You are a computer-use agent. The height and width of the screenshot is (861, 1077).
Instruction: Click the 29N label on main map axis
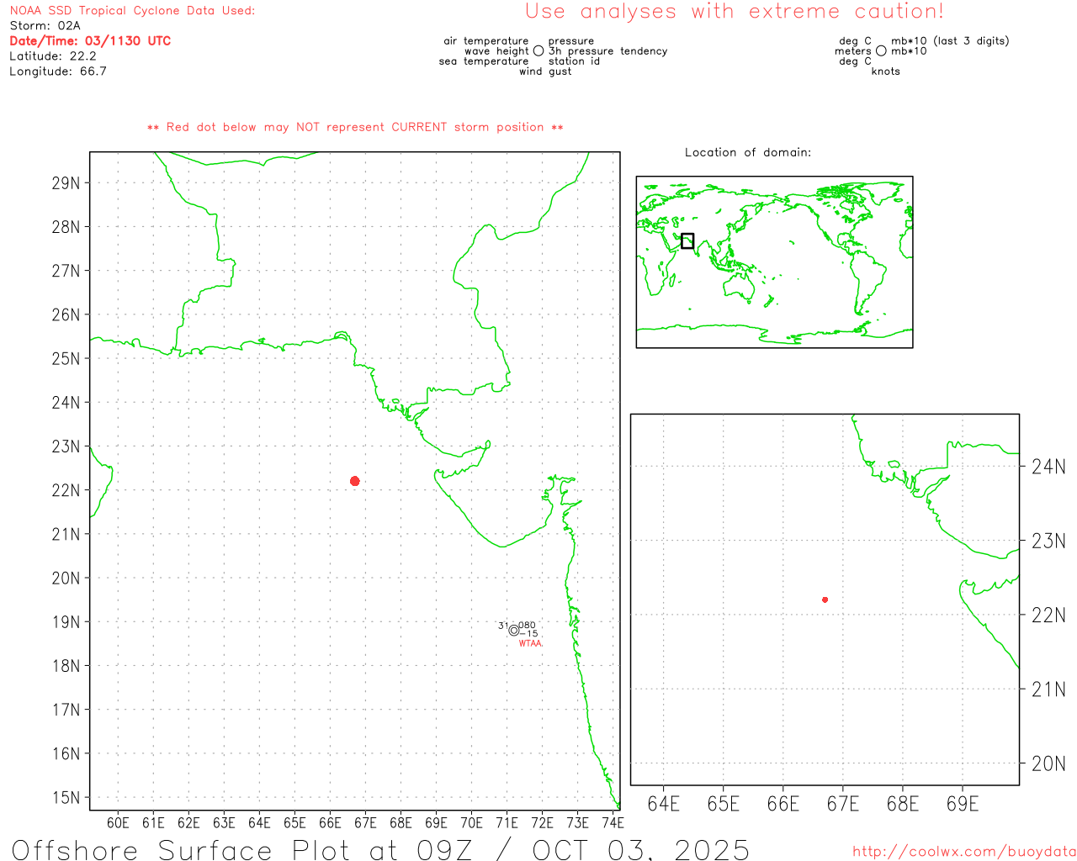66,183
